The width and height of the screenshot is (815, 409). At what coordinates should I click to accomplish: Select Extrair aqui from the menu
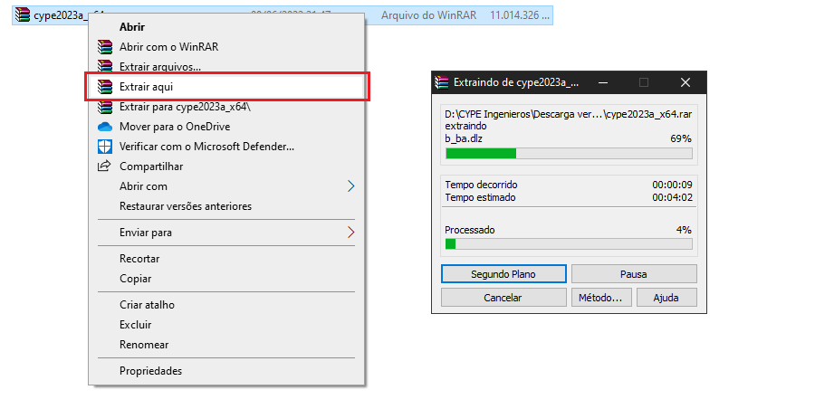coord(146,87)
